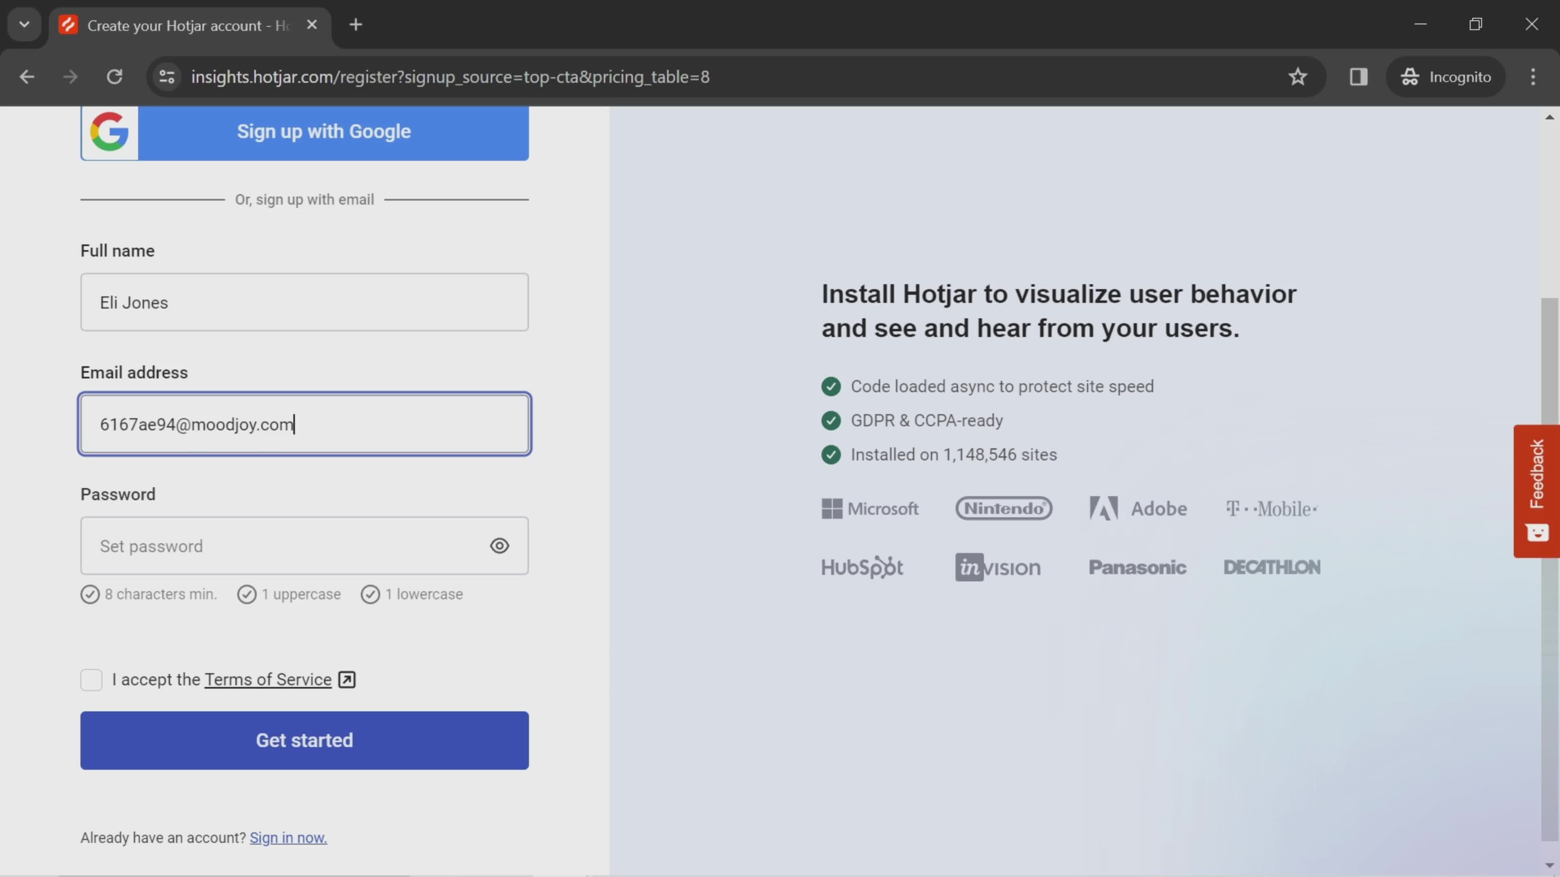Click the Google logo on signup button
Image resolution: width=1560 pixels, height=877 pixels.
click(x=110, y=131)
